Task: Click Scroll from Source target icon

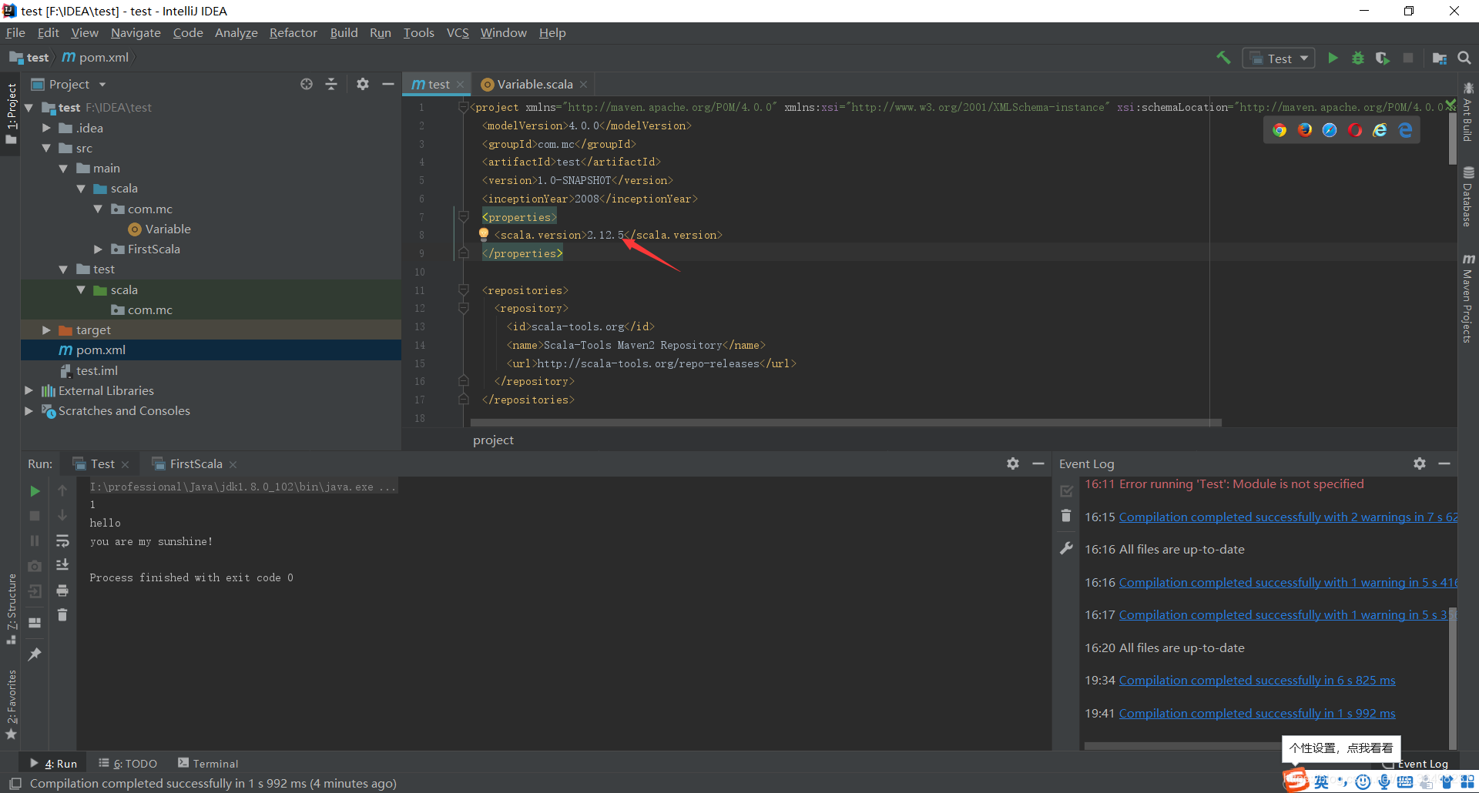Action: pos(307,84)
